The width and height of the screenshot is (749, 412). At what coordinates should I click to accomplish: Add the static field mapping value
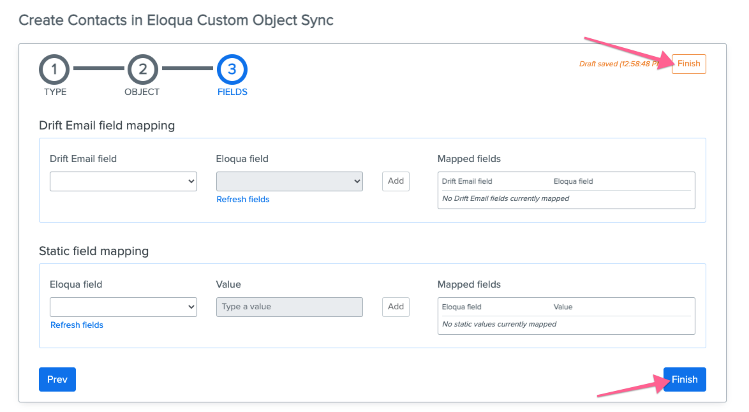point(396,307)
